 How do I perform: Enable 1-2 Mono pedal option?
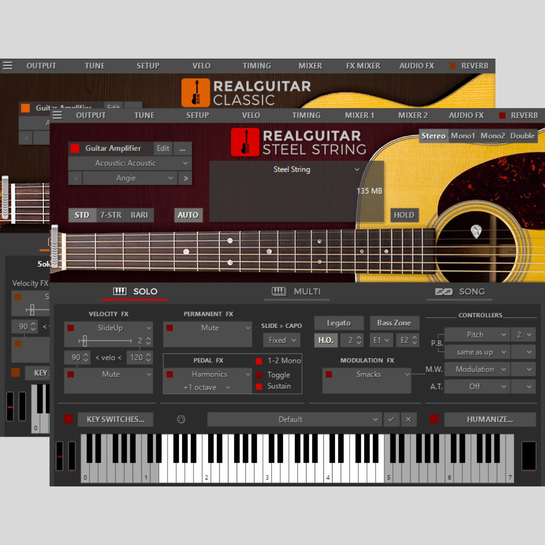tap(259, 361)
